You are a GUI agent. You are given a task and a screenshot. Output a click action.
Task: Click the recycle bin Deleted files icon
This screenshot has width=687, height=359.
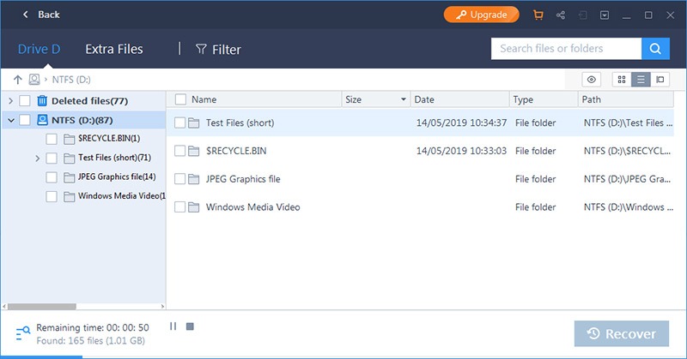[x=42, y=101]
